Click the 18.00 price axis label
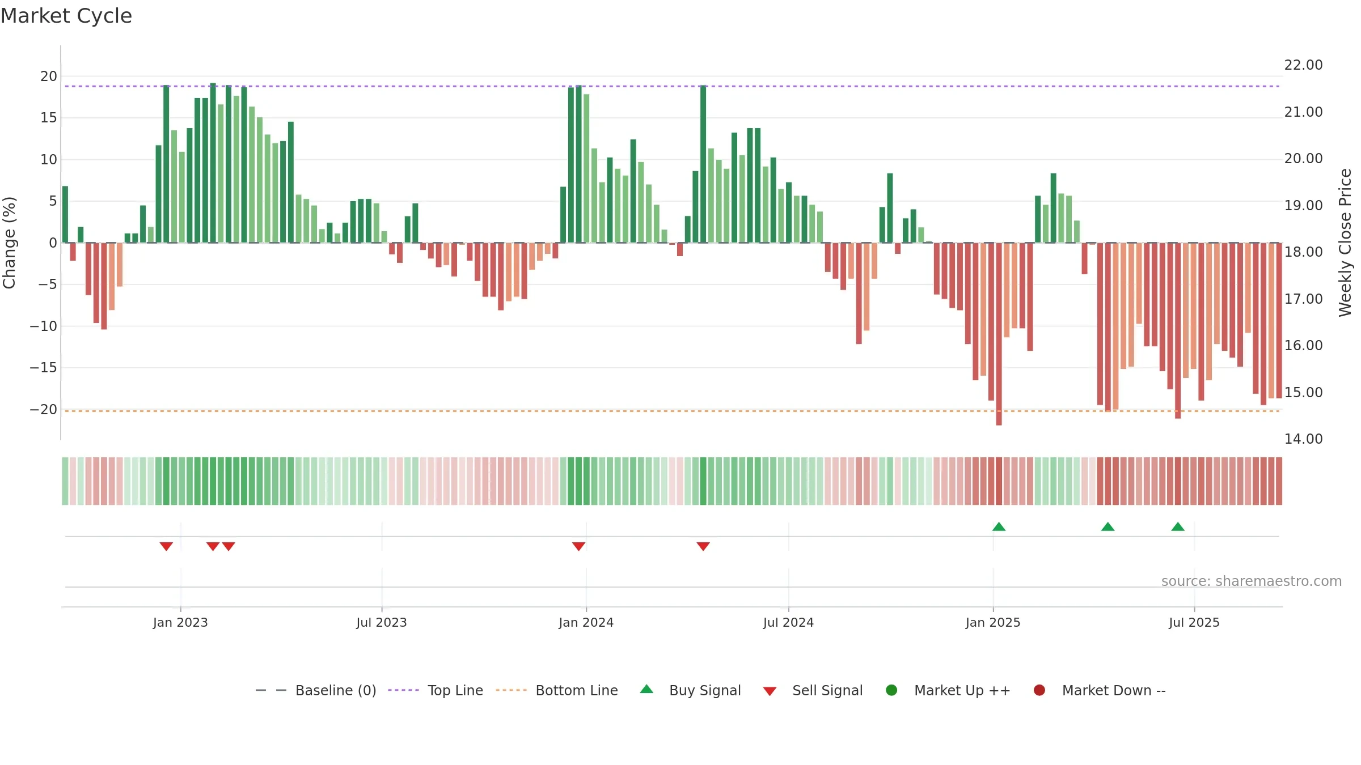Screen dimensions: 1361x765 [x=1304, y=252]
